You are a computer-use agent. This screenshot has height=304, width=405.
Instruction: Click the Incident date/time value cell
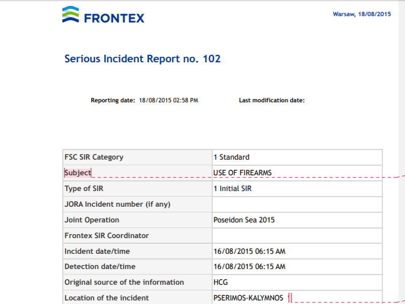pyautogui.click(x=297, y=251)
